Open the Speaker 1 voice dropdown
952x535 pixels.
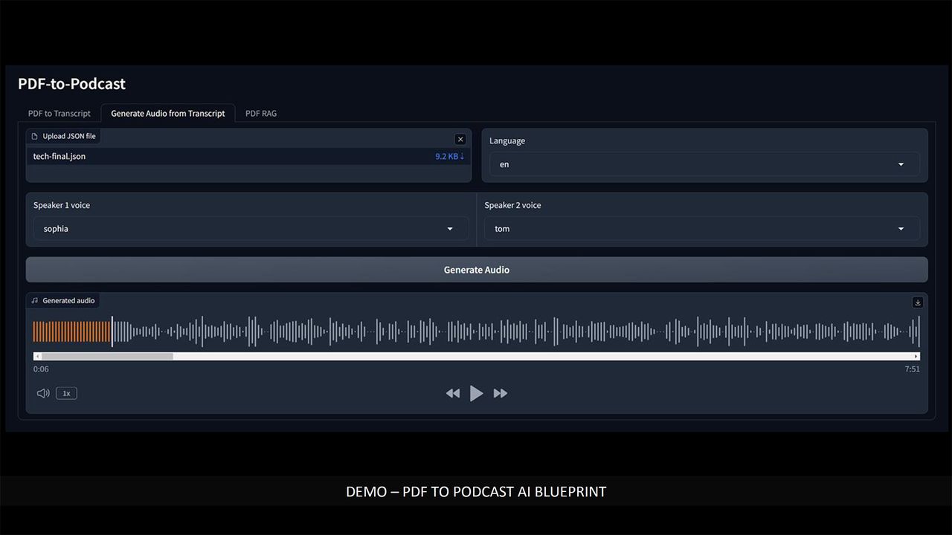tap(251, 229)
